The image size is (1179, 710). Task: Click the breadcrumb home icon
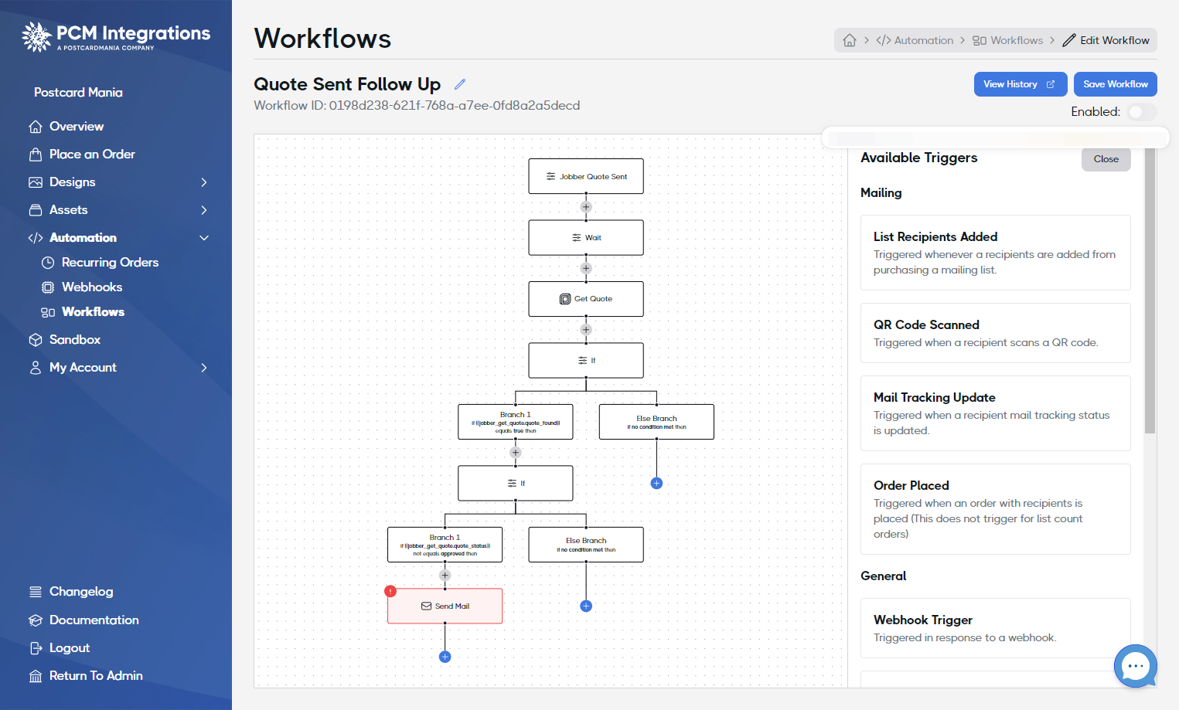(x=850, y=40)
